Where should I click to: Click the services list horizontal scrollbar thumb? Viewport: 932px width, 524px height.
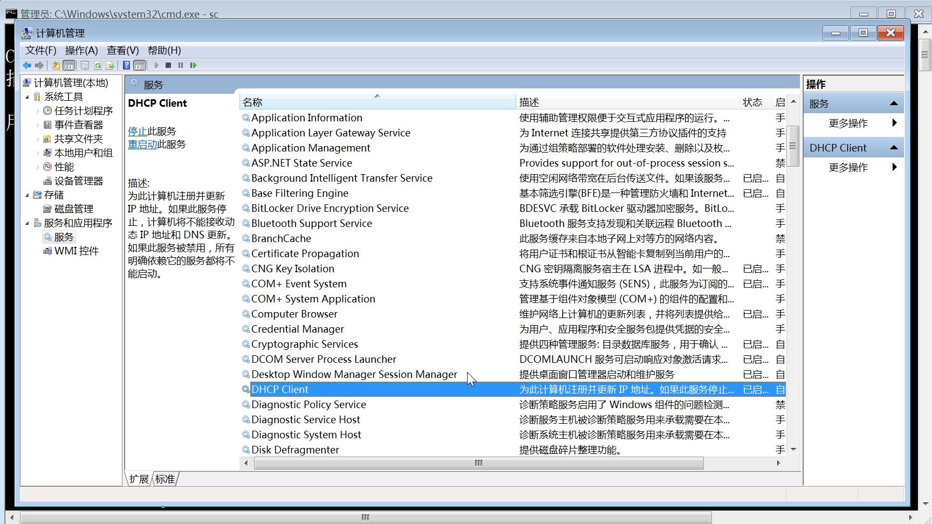point(479,463)
